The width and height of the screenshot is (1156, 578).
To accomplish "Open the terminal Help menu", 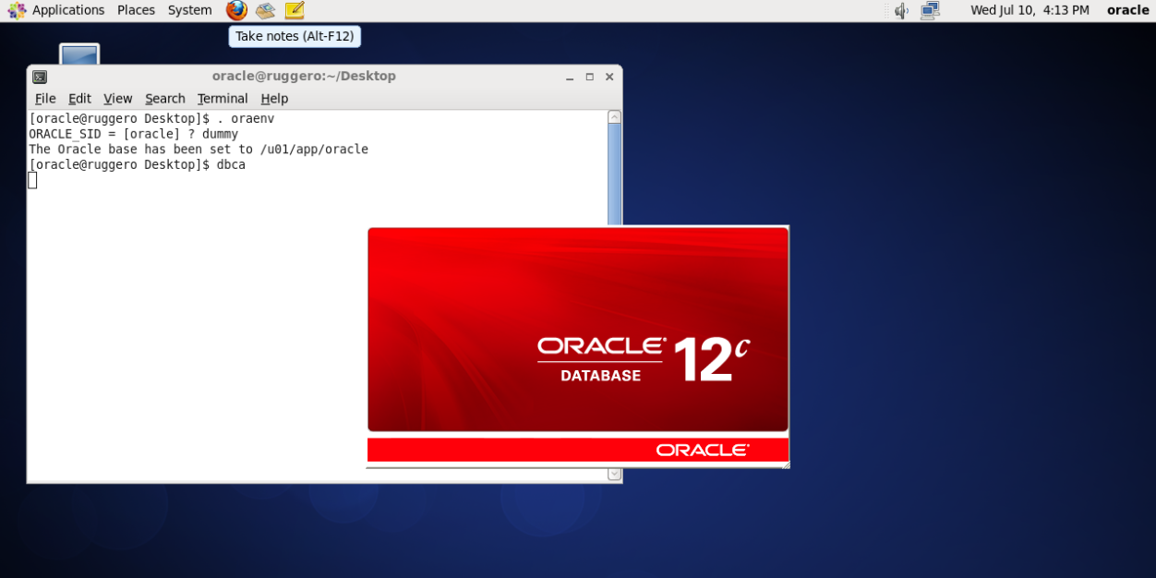I will (x=274, y=99).
